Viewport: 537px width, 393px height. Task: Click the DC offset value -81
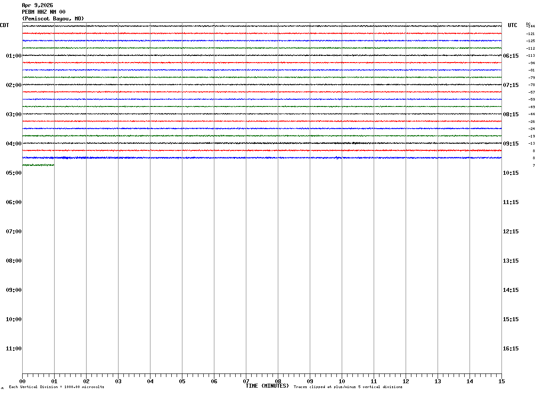pyautogui.click(x=532, y=71)
